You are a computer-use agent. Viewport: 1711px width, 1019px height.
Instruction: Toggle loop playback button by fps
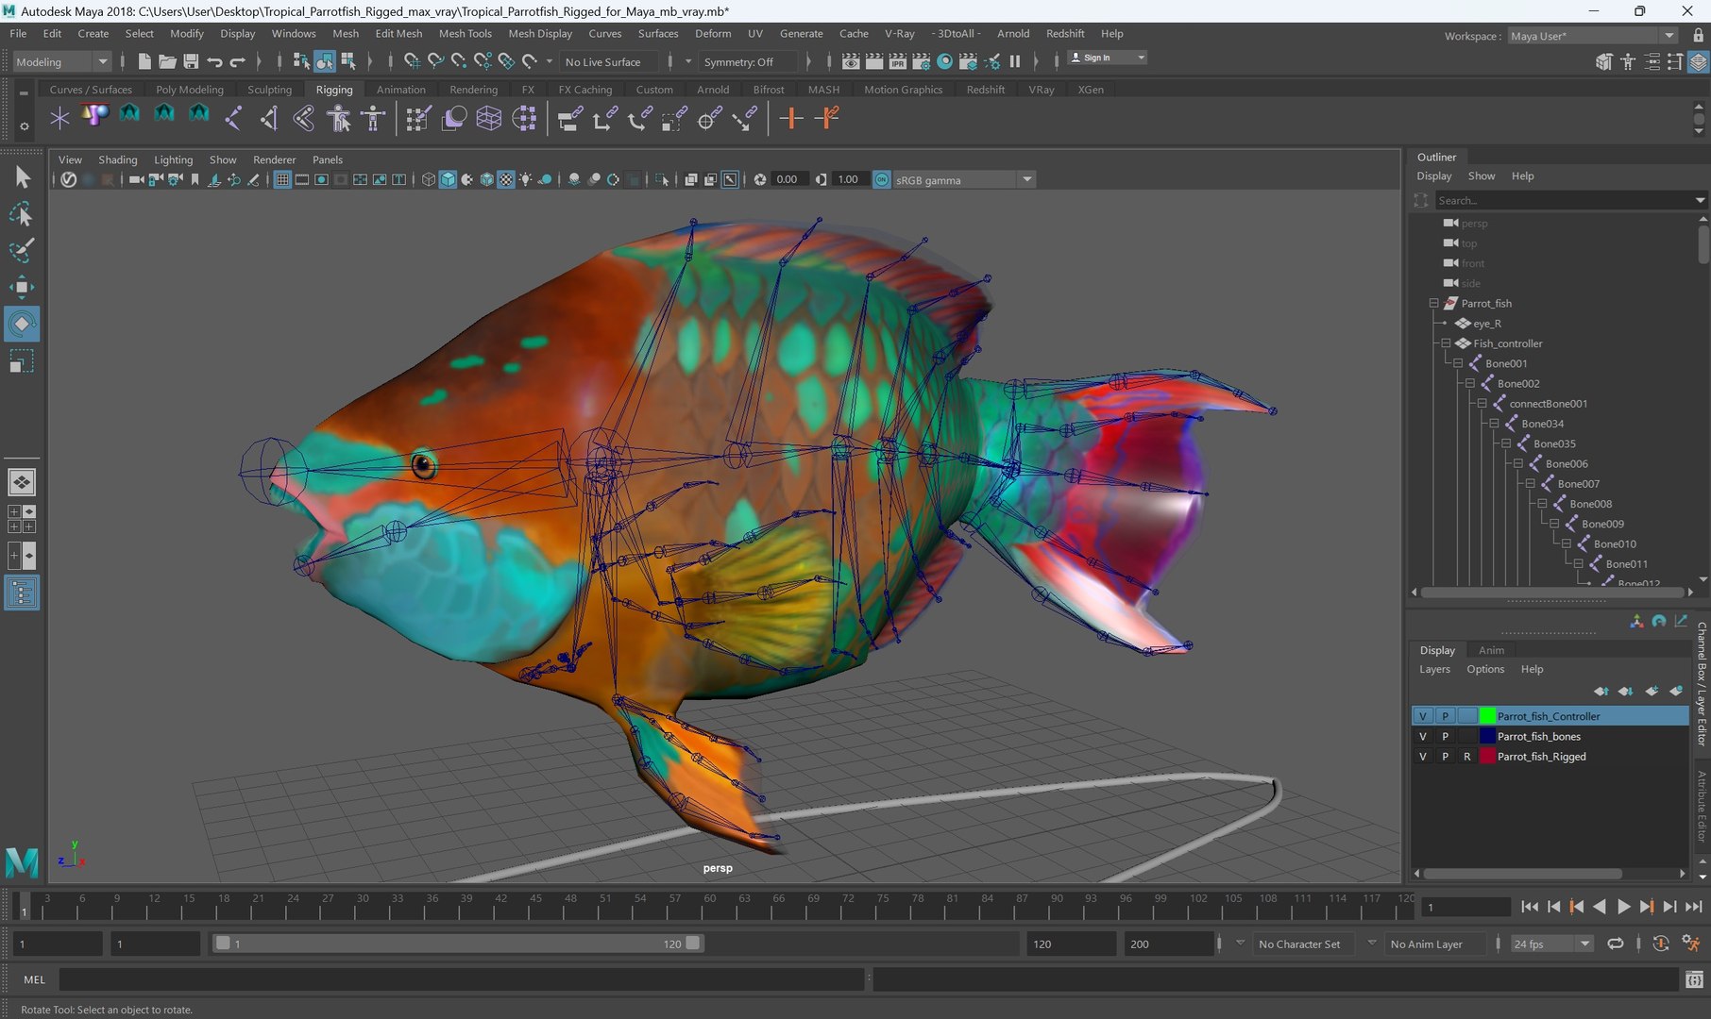pos(1616,944)
